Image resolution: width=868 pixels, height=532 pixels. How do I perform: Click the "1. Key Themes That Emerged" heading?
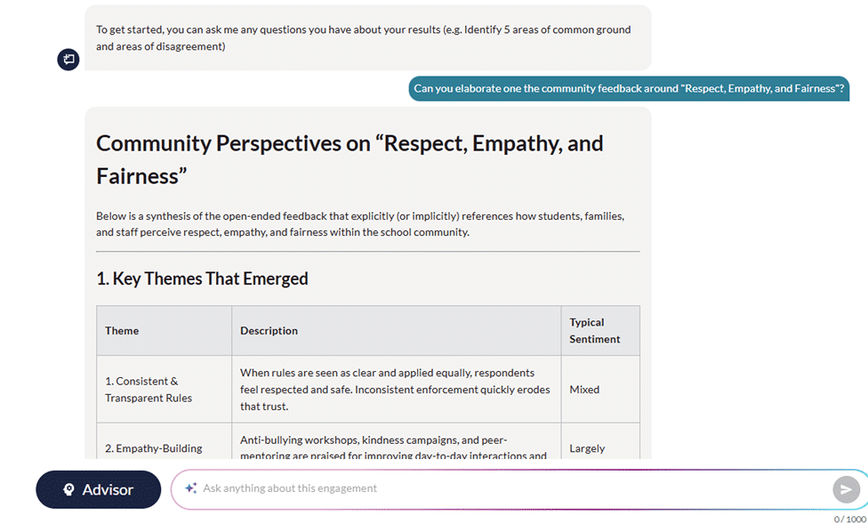(x=202, y=278)
